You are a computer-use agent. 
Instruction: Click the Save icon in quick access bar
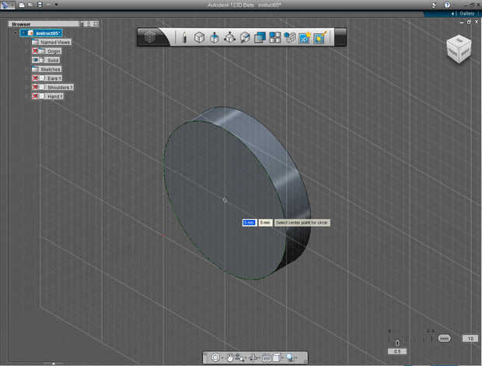click(40, 5)
